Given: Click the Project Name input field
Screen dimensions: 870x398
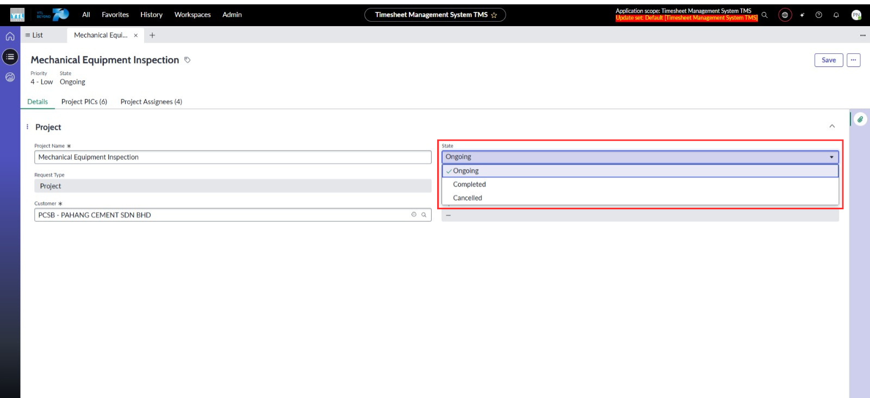Looking at the screenshot, I should 233,157.
